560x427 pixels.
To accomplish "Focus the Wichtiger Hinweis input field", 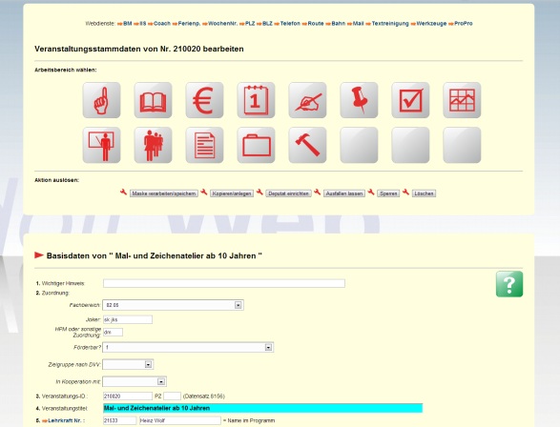I will tap(224, 283).
